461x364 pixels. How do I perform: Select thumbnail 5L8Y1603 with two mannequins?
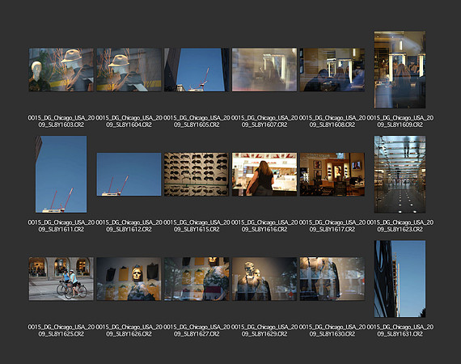click(61, 70)
